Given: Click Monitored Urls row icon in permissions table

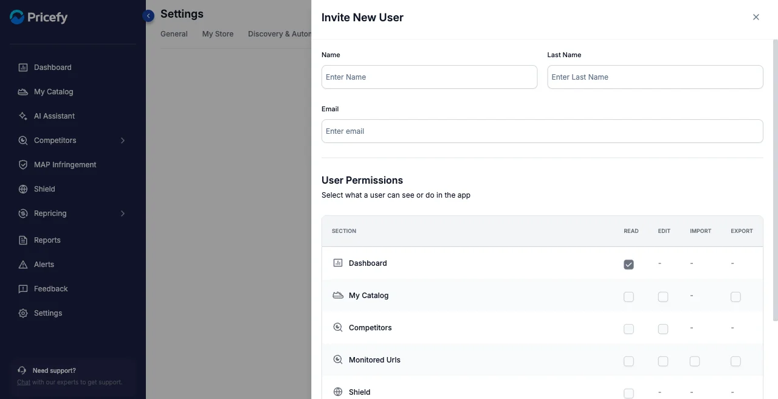Looking at the screenshot, I should pos(338,359).
